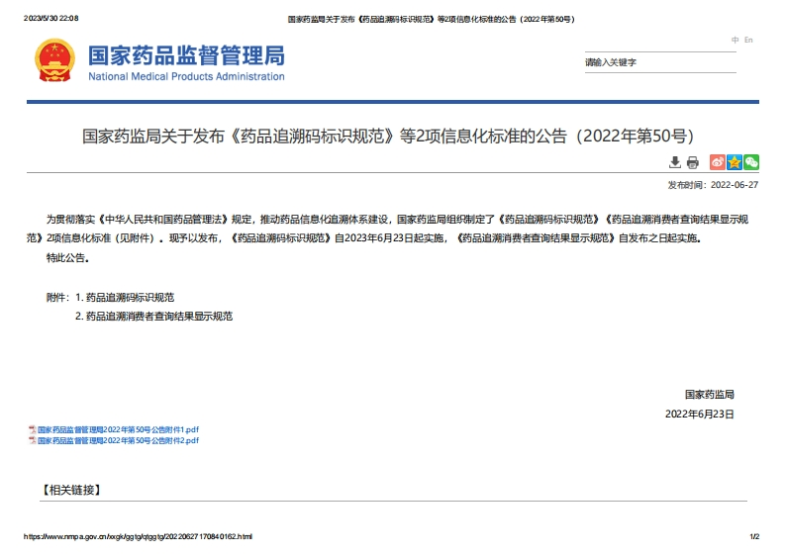Click the 请输入关键字 search field
Image resolution: width=785 pixels, height=555 pixels.
658,62
